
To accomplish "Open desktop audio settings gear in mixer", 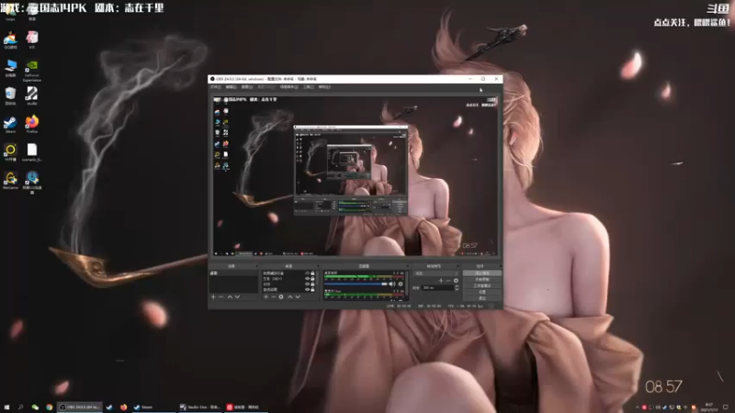I will (x=401, y=285).
